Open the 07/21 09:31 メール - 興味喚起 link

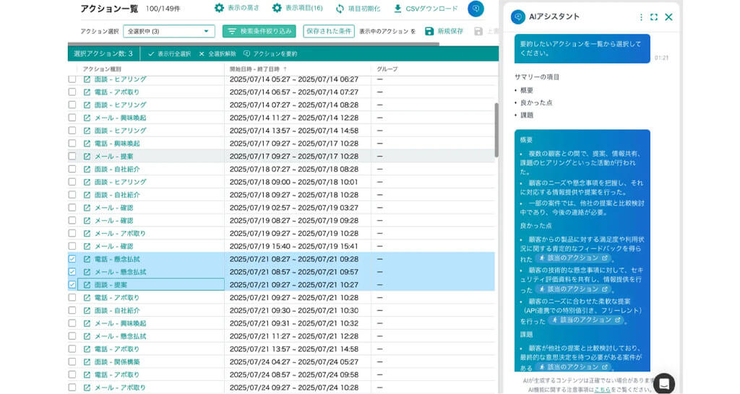[x=121, y=323]
